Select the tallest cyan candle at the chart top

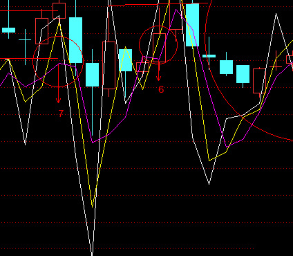click(192, 25)
